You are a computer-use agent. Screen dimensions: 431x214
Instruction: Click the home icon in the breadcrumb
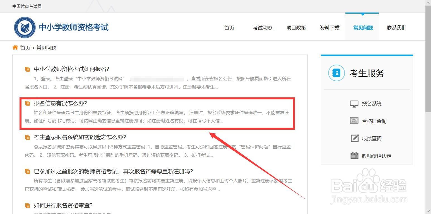(15, 47)
